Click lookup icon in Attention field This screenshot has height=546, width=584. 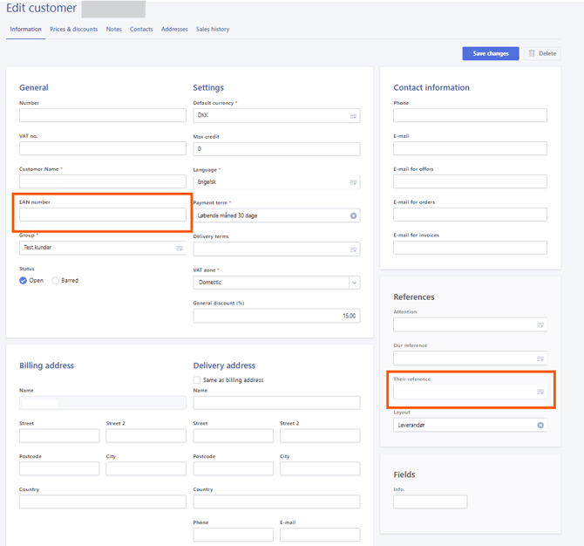pos(540,325)
